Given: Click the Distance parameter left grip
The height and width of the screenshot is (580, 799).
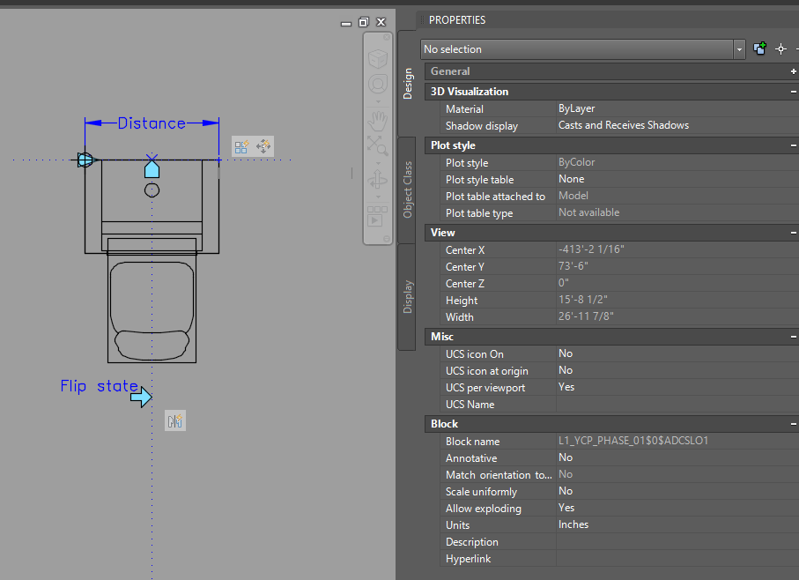Looking at the screenshot, I should pyautogui.click(x=85, y=160).
